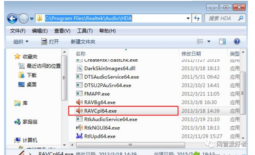Open the 组织 (Organize) dropdown menu
Viewport: 255px width, 155px height.
[21, 42]
